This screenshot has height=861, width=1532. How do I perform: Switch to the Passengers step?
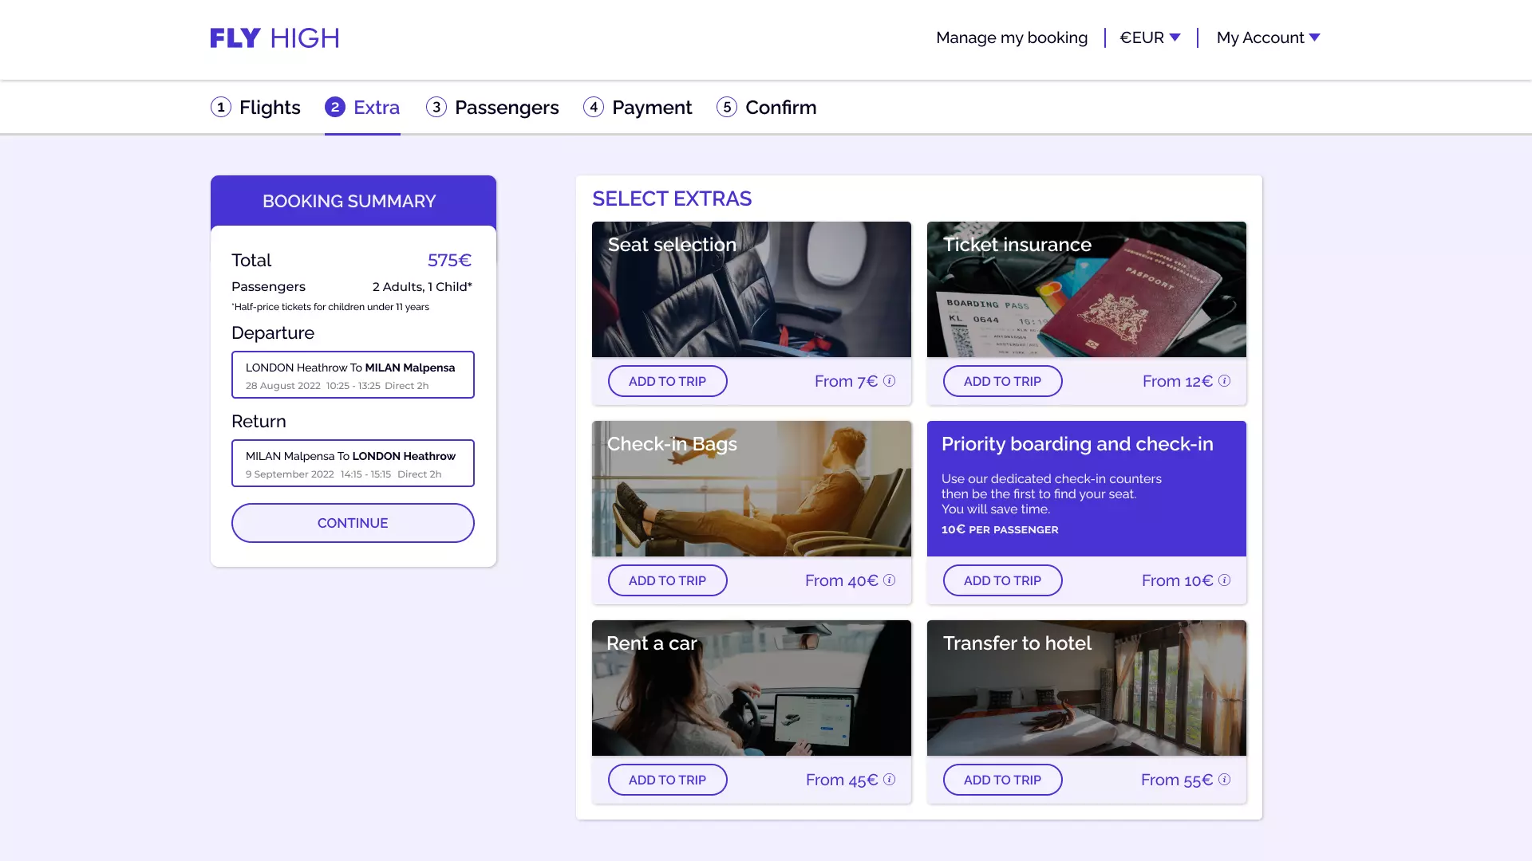492,107
